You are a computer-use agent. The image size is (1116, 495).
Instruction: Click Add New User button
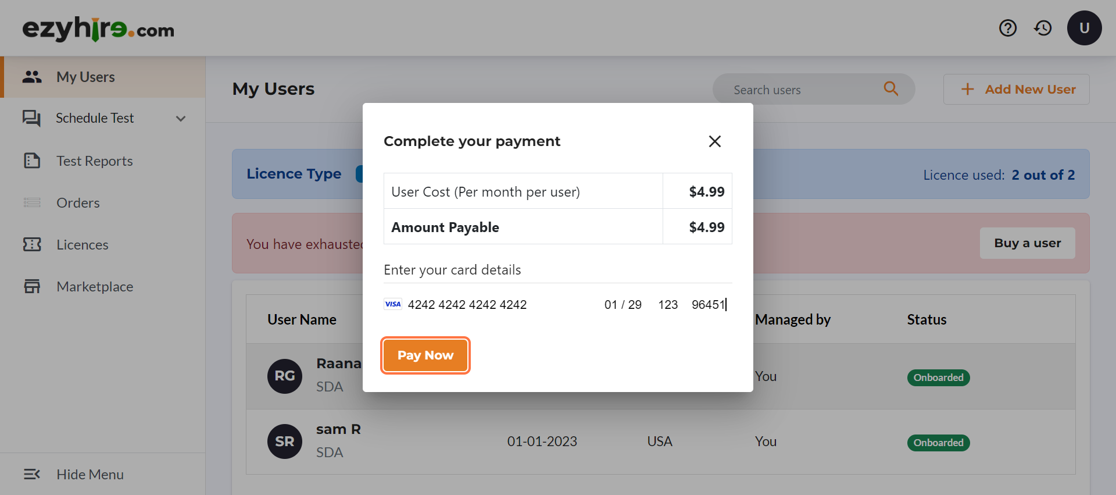click(1016, 89)
